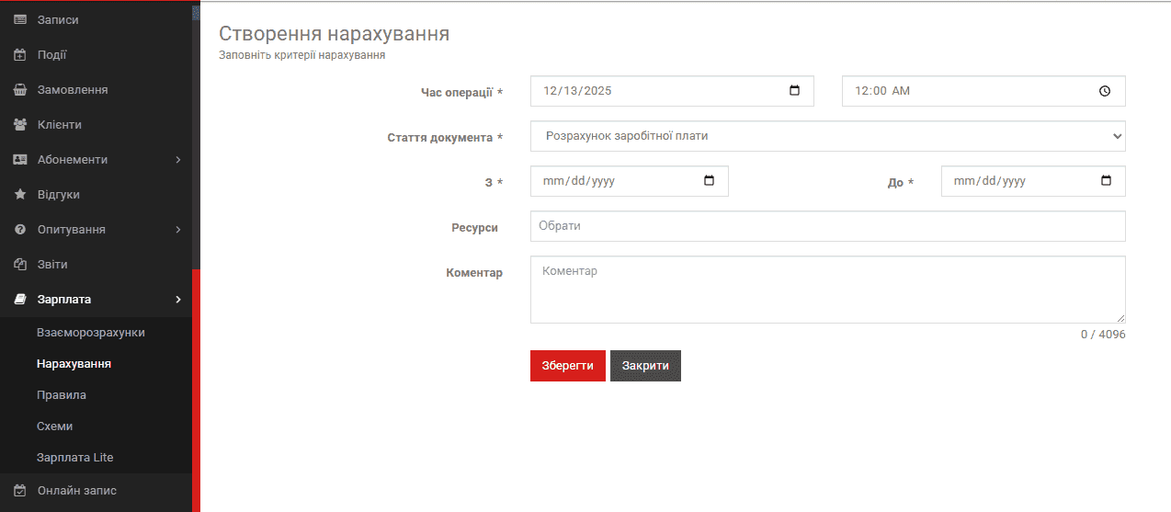The width and height of the screenshot is (1171, 512).
Task: Click the calendar icon in operation date field
Action: pos(795,91)
